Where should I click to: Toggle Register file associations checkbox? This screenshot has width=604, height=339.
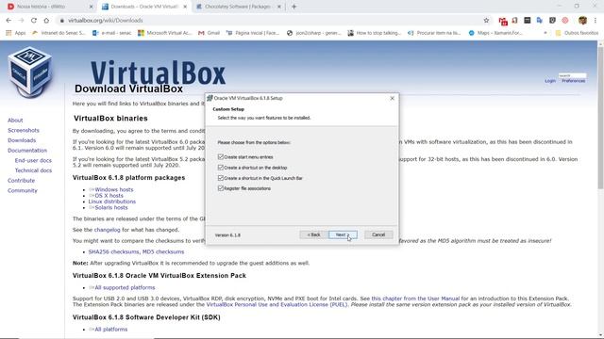(x=221, y=188)
